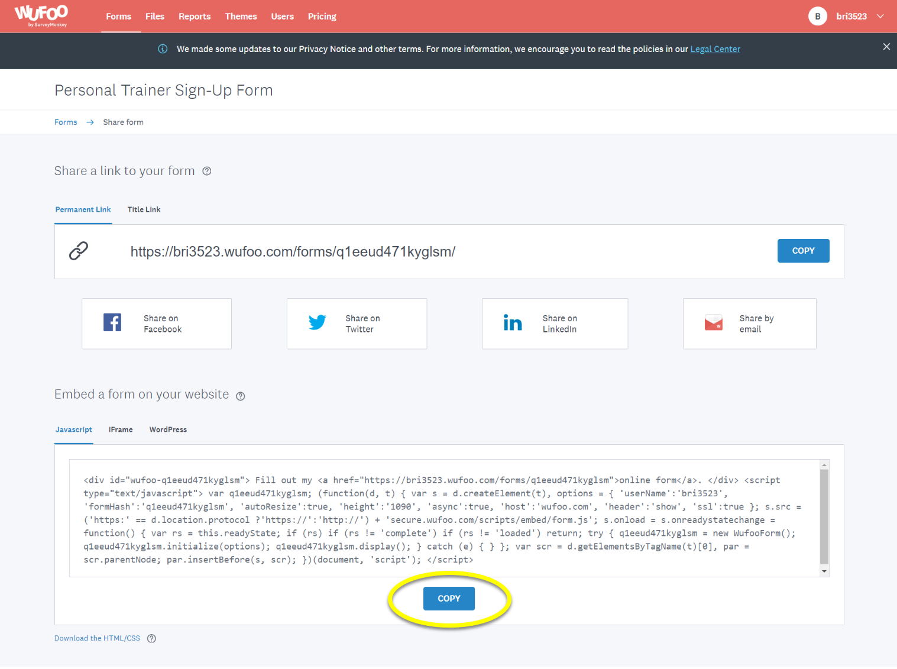This screenshot has height=669, width=897.
Task: Copy the Javascript embed code
Action: click(449, 599)
